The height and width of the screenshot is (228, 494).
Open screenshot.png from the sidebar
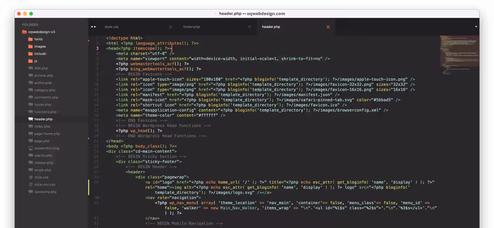coord(47,148)
